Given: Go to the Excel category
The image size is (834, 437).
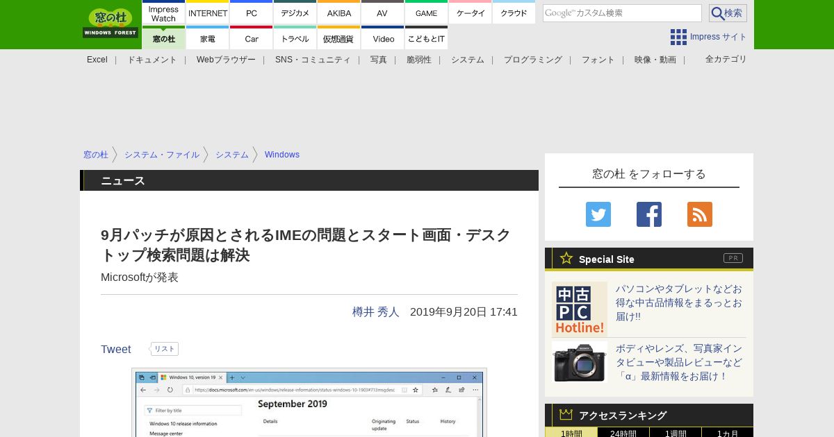Looking at the screenshot, I should pyautogui.click(x=97, y=60).
